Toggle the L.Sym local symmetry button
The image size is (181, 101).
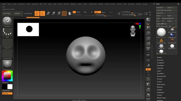tap(148, 60)
